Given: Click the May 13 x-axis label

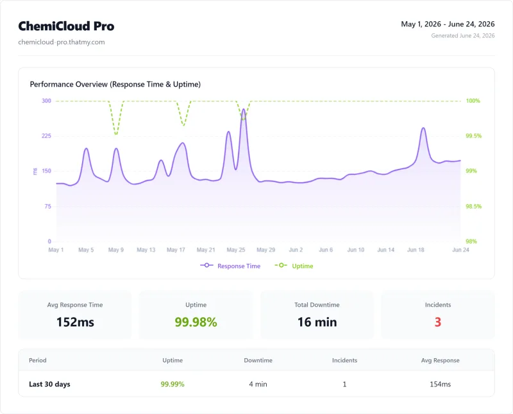Looking at the screenshot, I should pyautogui.click(x=146, y=250).
